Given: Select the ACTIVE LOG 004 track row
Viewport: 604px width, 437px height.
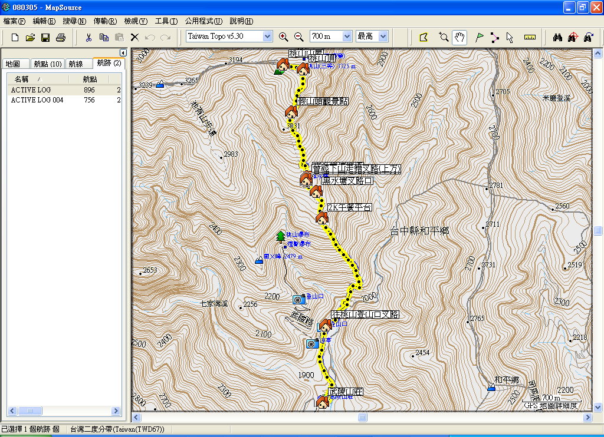Looking at the screenshot, I should coord(64,100).
